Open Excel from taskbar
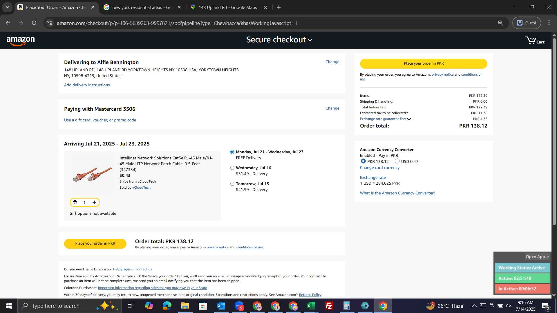Viewport: 557px width, 313px height. (x=311, y=306)
